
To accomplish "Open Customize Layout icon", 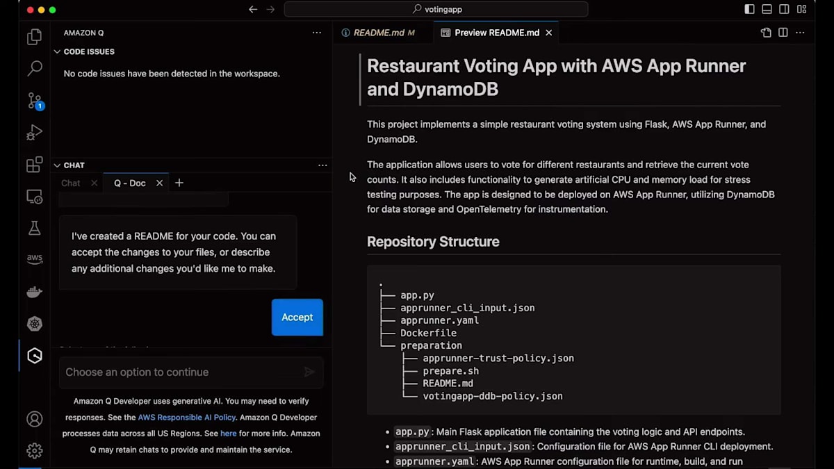I will pyautogui.click(x=802, y=10).
